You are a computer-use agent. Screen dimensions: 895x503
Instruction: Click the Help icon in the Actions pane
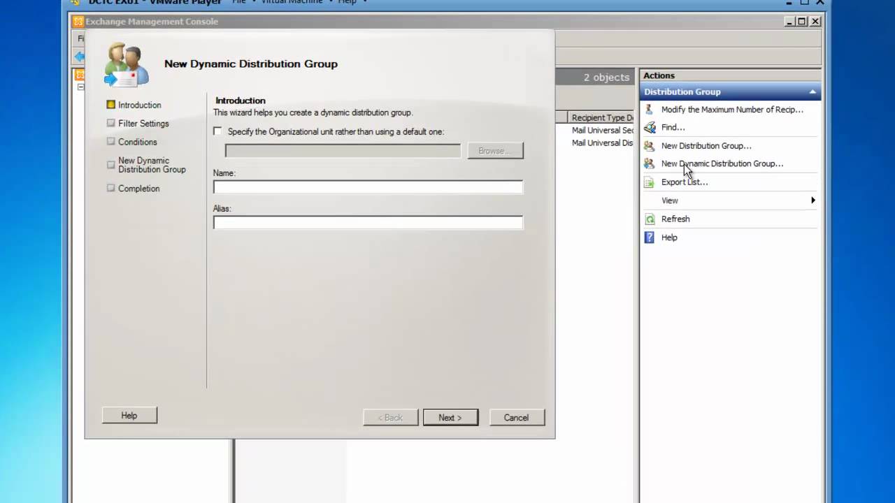point(650,237)
